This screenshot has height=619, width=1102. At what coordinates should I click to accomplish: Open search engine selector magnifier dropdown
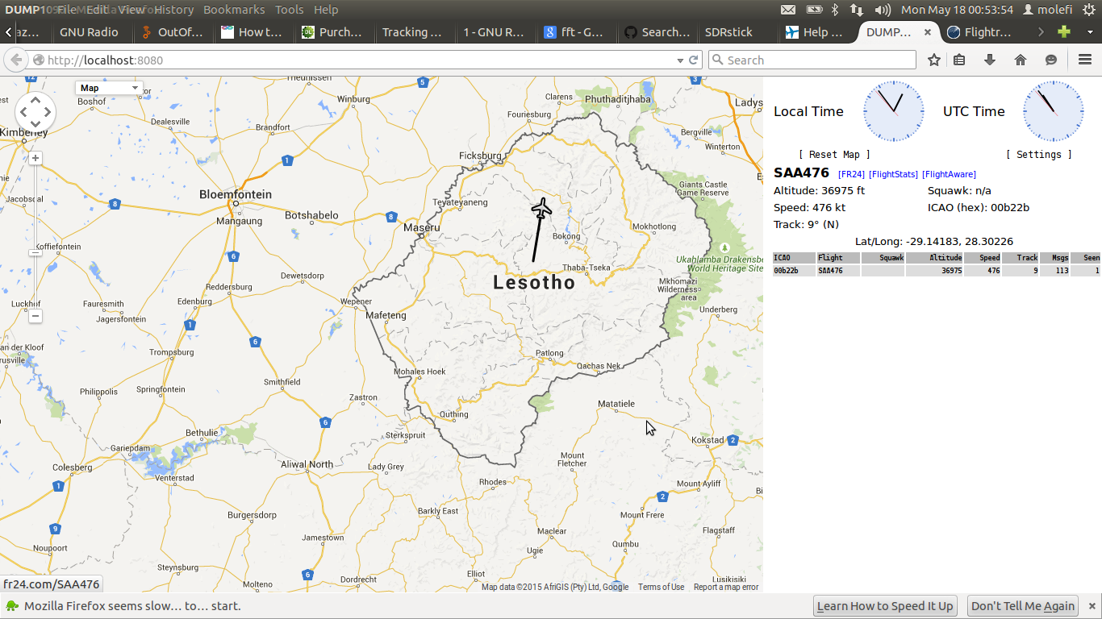(717, 60)
